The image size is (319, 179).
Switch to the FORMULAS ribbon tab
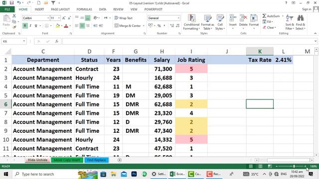84,9
